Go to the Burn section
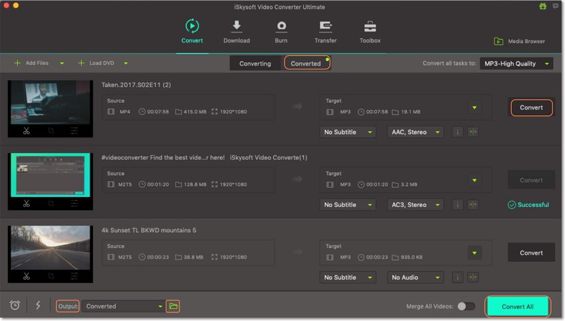The image size is (565, 321). click(x=281, y=32)
